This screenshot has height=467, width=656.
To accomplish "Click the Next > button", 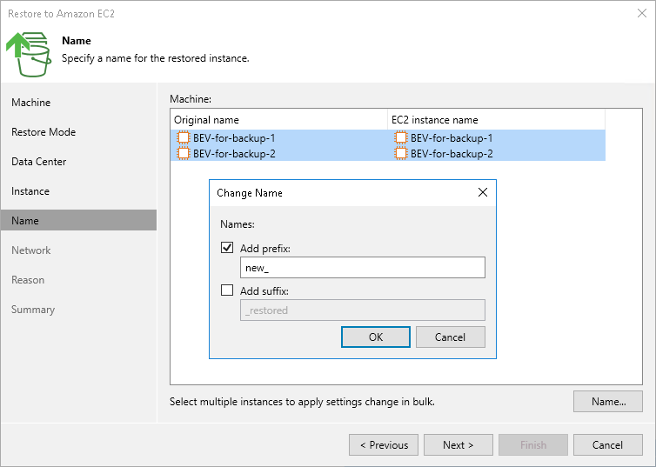I will 458,445.
